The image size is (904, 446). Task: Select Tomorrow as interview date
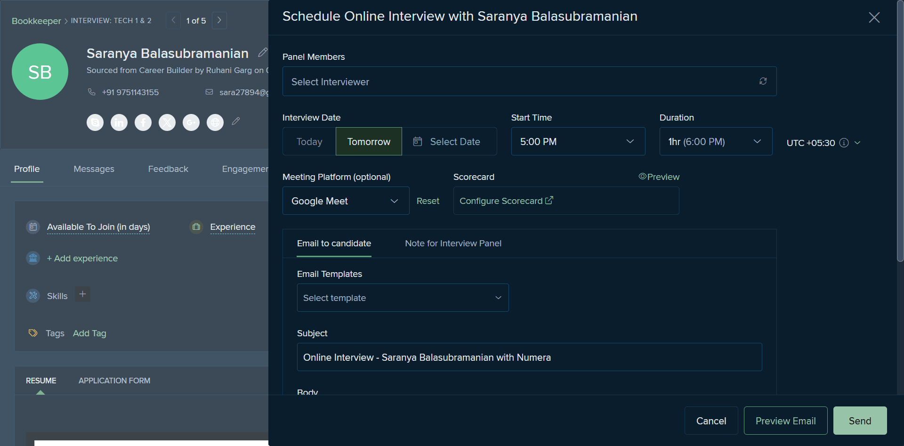pyautogui.click(x=369, y=141)
